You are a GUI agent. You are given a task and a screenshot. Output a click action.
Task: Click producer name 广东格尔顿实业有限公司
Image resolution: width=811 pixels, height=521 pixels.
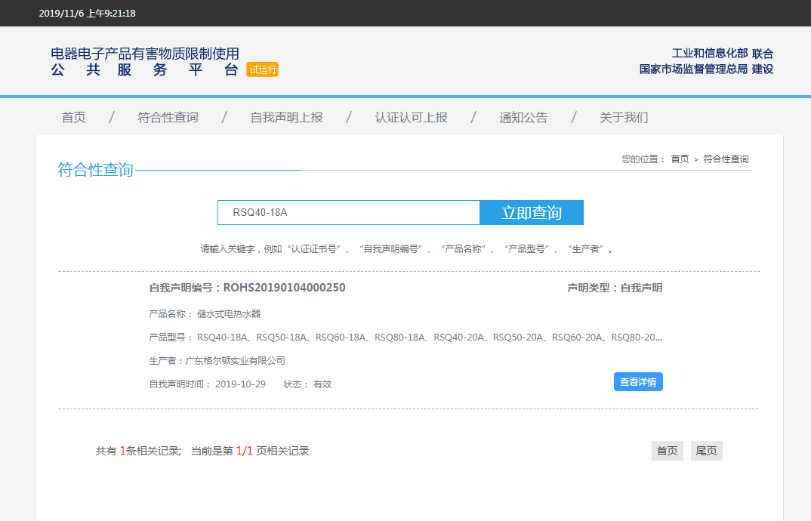coord(235,361)
